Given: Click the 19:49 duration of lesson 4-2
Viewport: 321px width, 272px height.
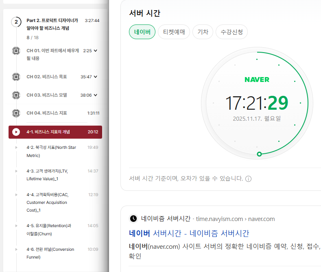Looking at the screenshot, I should pyautogui.click(x=93, y=147).
